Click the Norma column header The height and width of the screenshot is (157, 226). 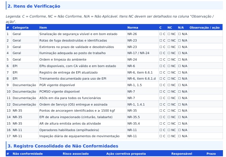[133, 27]
